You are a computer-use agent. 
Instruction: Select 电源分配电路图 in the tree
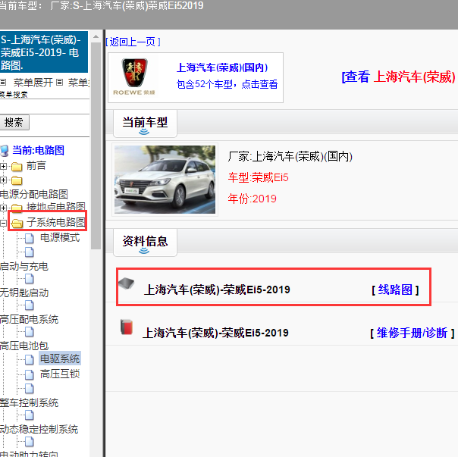coord(34,194)
